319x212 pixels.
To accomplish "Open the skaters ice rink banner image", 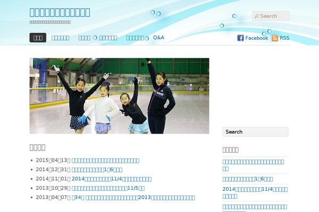I will (x=119, y=96).
